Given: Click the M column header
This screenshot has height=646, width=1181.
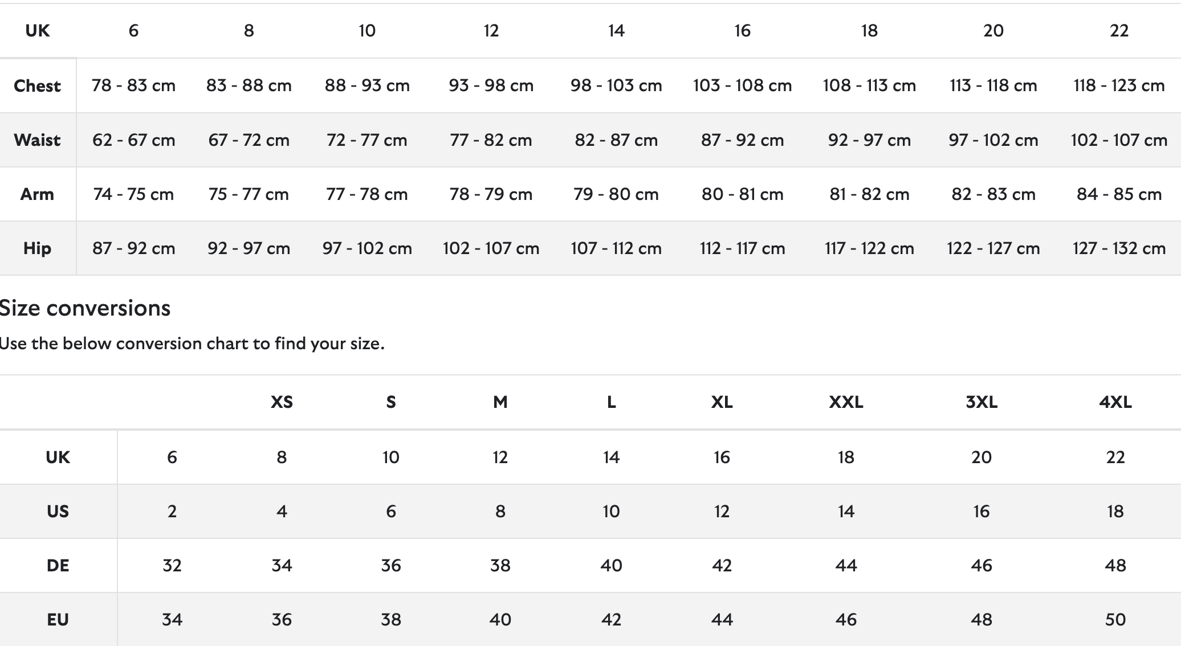Looking at the screenshot, I should click(x=500, y=402).
